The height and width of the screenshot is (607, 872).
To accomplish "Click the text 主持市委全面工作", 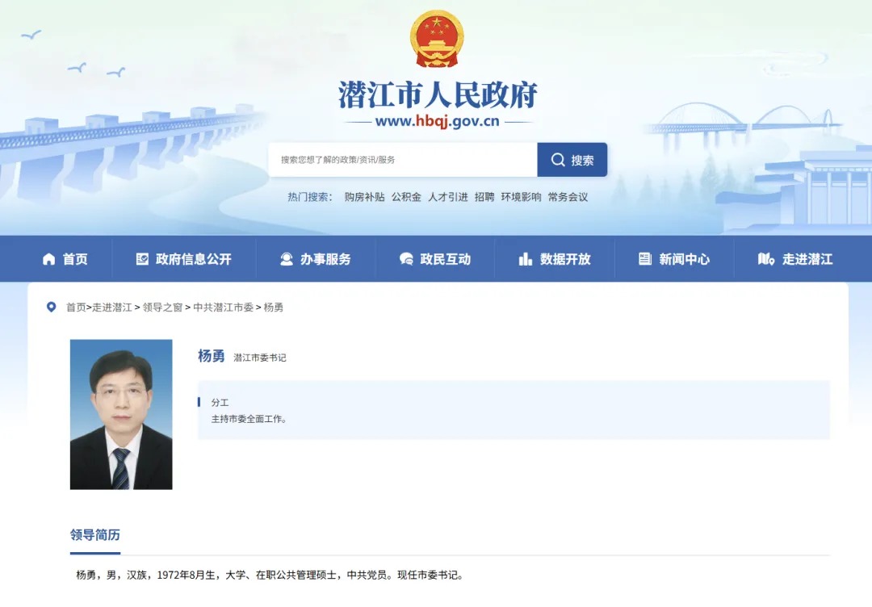I will pos(249,419).
